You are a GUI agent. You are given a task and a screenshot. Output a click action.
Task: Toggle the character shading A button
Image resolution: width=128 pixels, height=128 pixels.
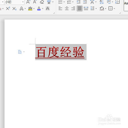point(48,8)
